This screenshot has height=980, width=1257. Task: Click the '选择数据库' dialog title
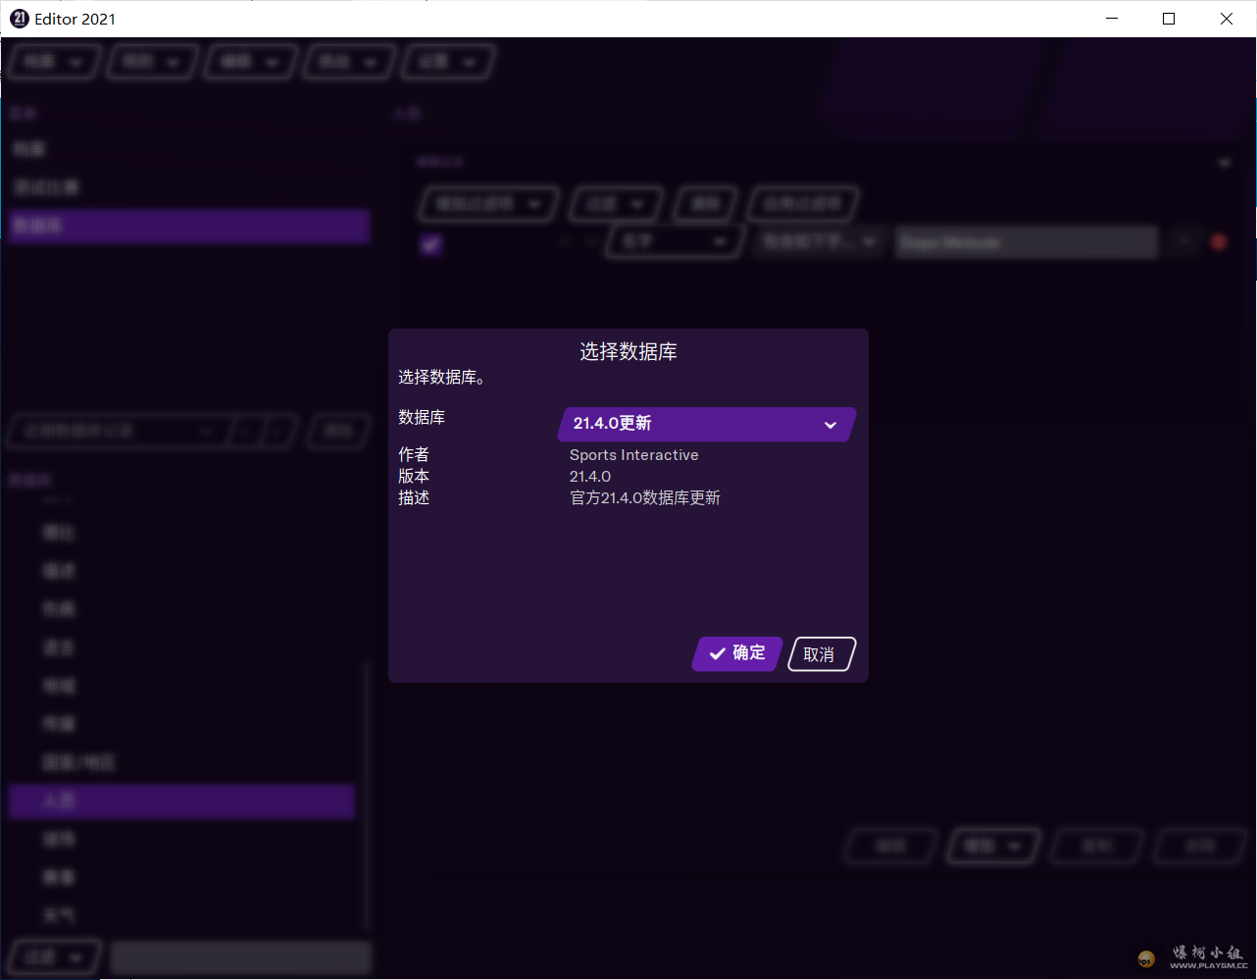[x=628, y=351]
